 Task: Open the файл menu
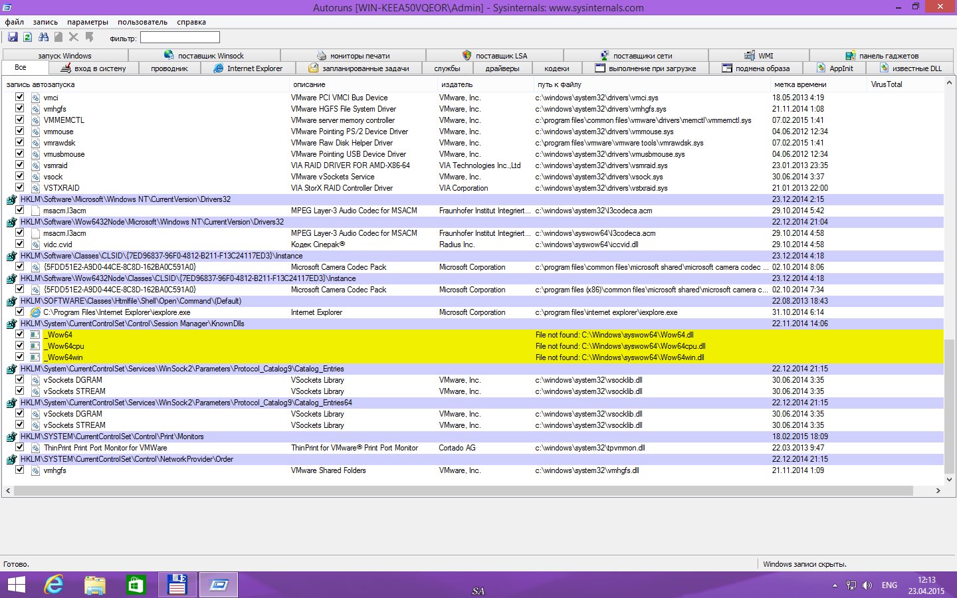(15, 22)
